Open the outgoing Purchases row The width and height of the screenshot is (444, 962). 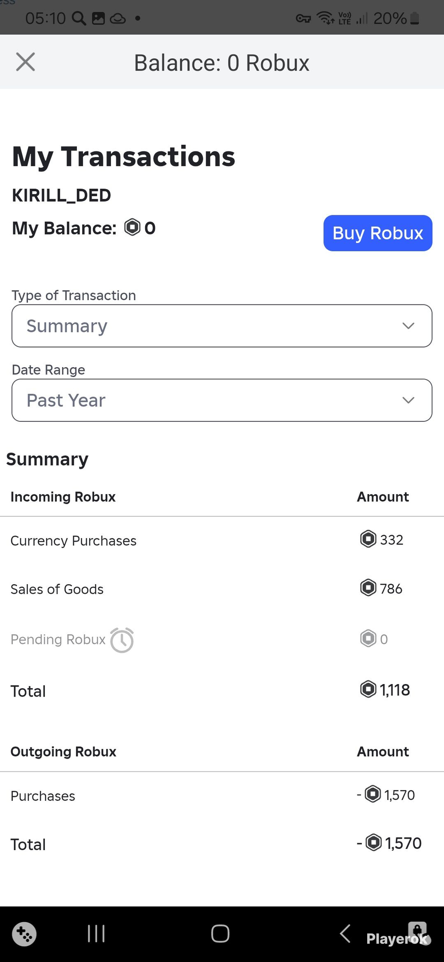coord(222,796)
